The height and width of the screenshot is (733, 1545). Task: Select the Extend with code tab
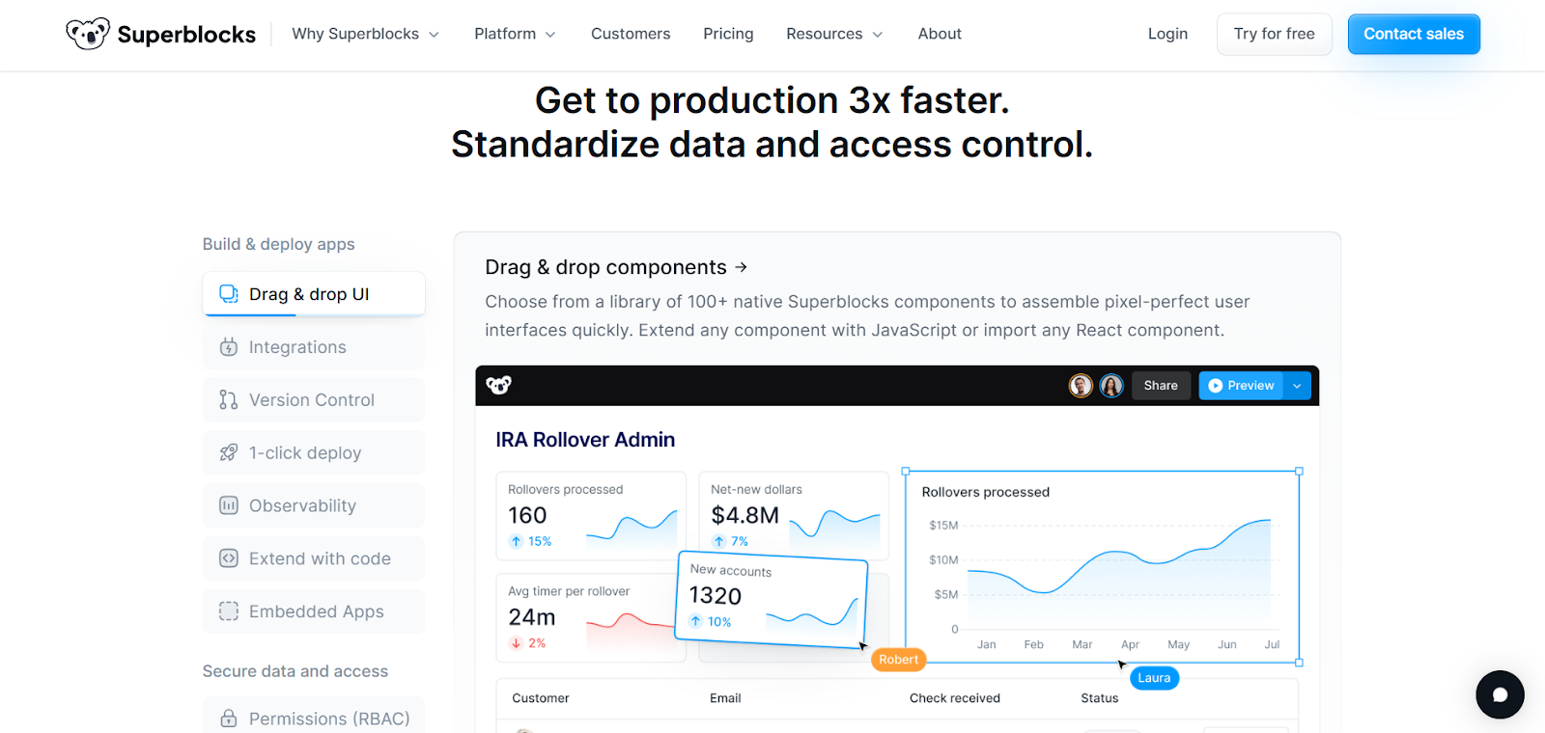pyautogui.click(x=314, y=558)
